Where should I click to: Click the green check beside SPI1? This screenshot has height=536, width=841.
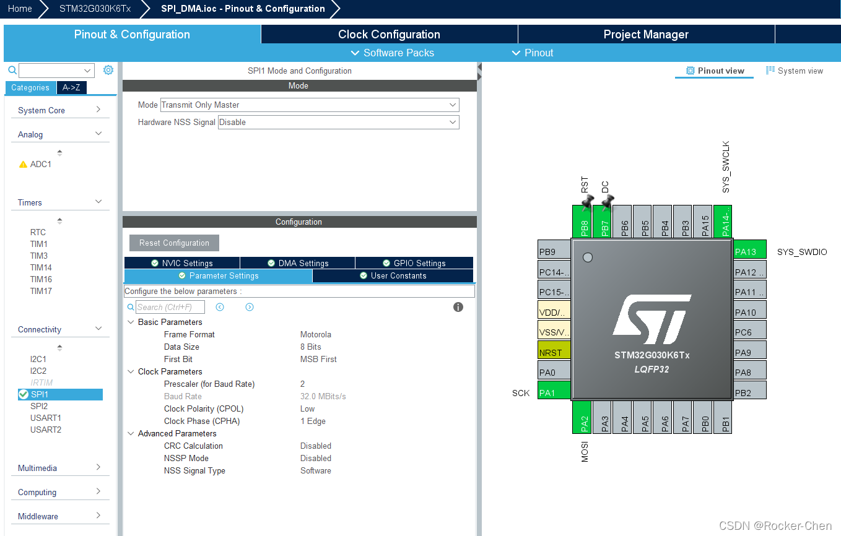pos(24,394)
